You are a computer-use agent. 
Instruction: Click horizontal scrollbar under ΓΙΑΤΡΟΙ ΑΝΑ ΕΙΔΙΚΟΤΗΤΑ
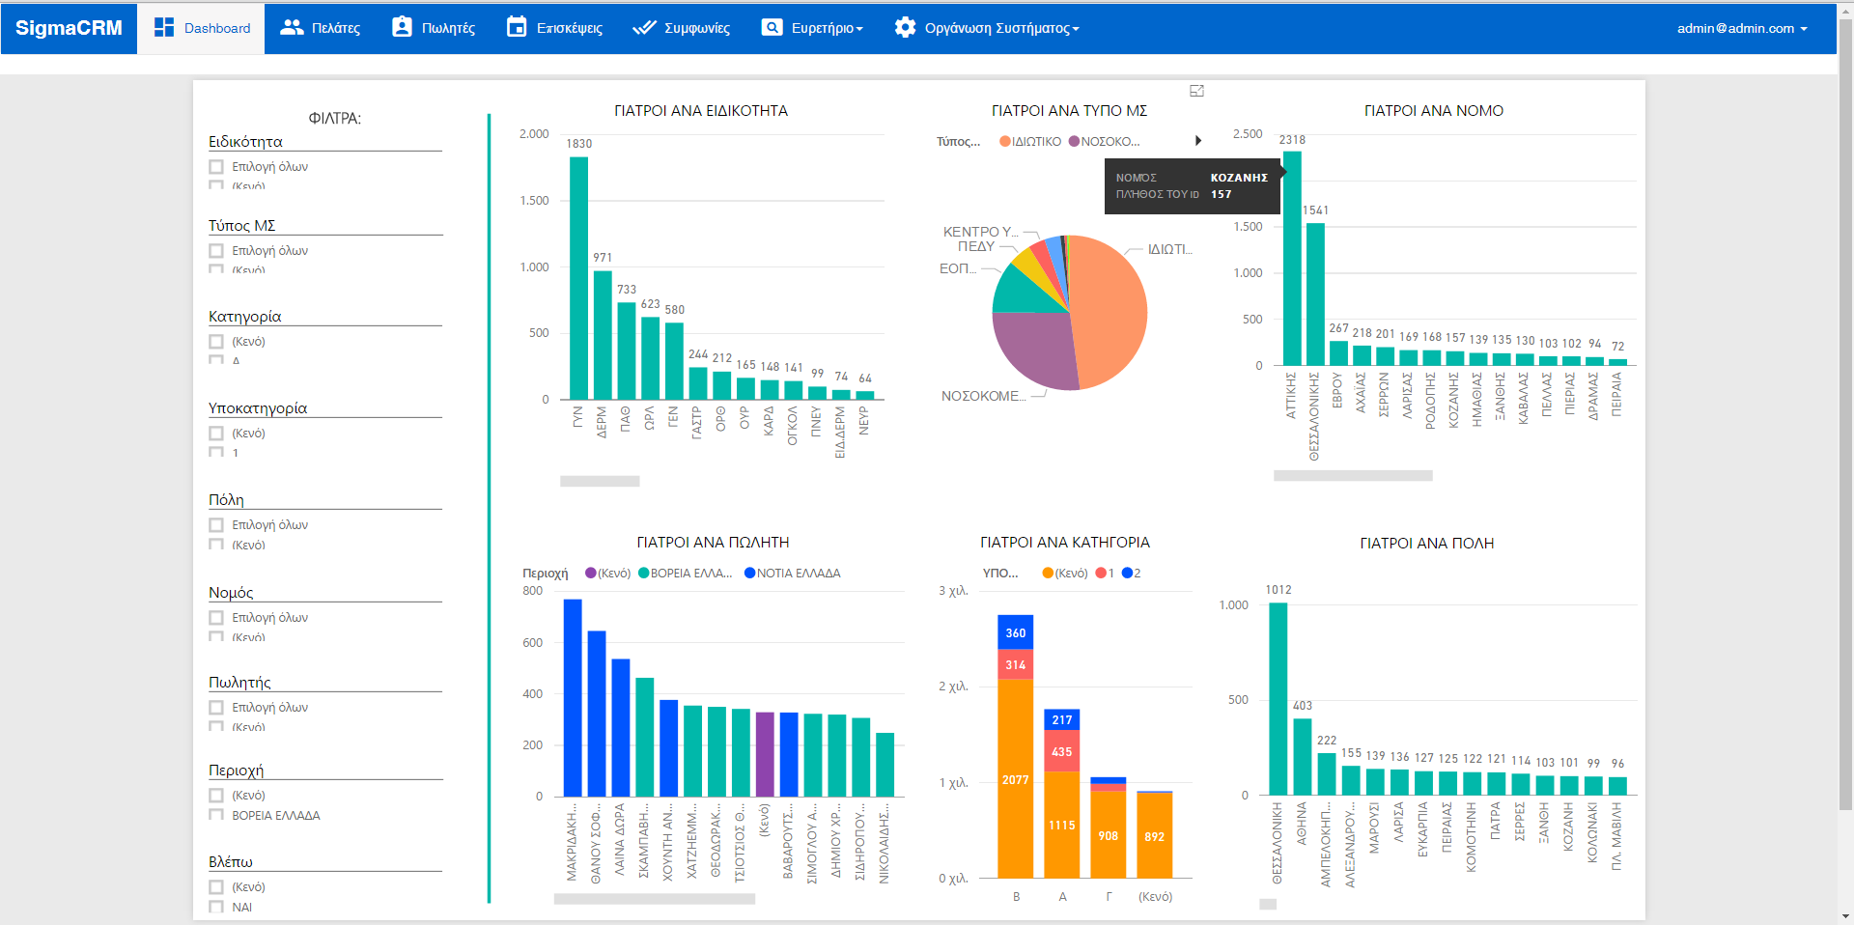click(600, 481)
